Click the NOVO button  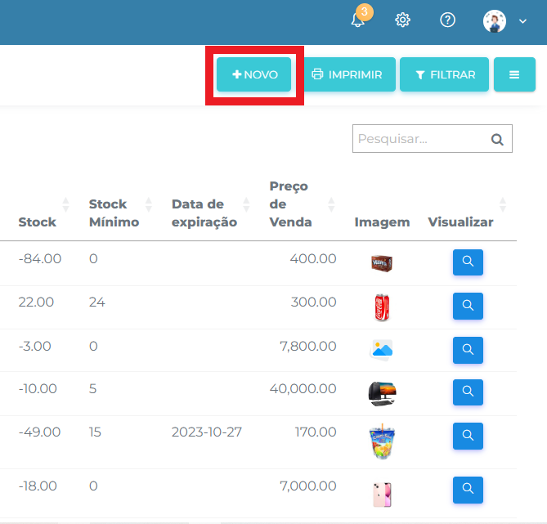[x=255, y=74]
